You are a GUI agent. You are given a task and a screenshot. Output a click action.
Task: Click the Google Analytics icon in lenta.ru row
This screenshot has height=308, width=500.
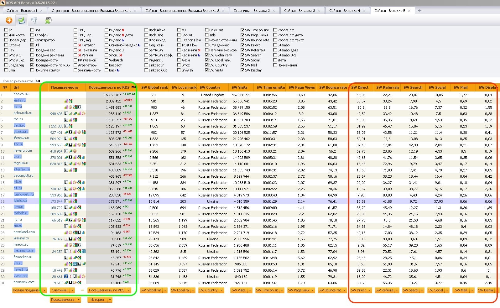click(70, 101)
